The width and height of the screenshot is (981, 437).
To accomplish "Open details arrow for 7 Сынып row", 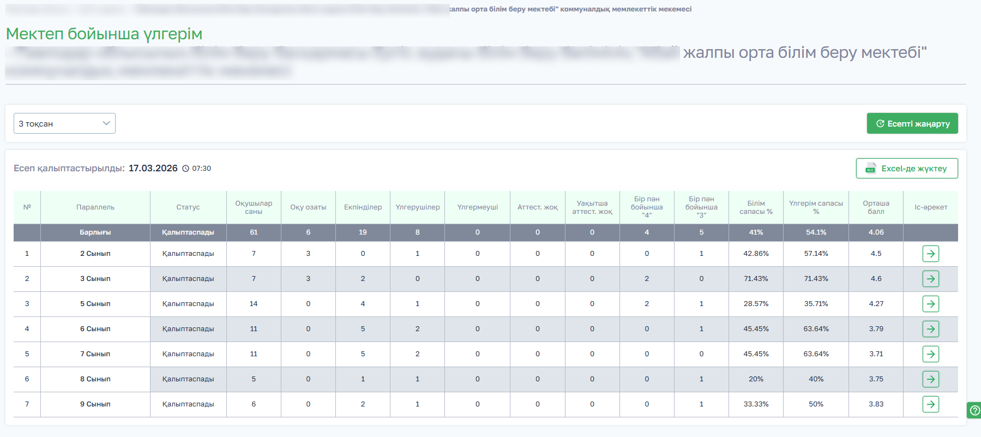I will [x=930, y=354].
